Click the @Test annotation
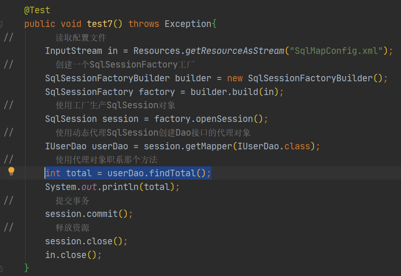The height and width of the screenshot is (276, 401). 37,10
